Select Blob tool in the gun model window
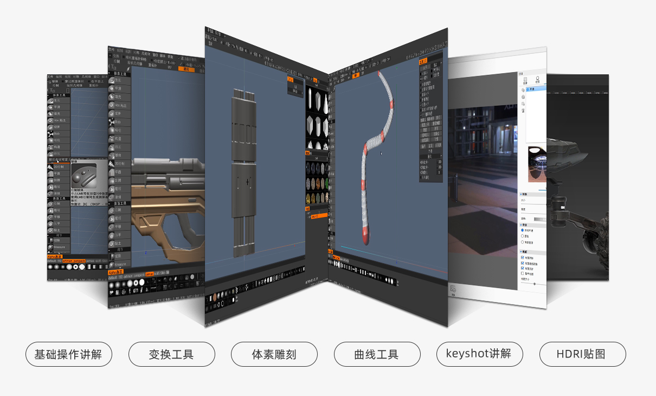 click(119, 122)
